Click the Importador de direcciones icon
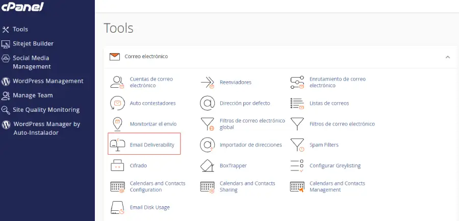The width and height of the screenshot is (459, 221). (207, 145)
